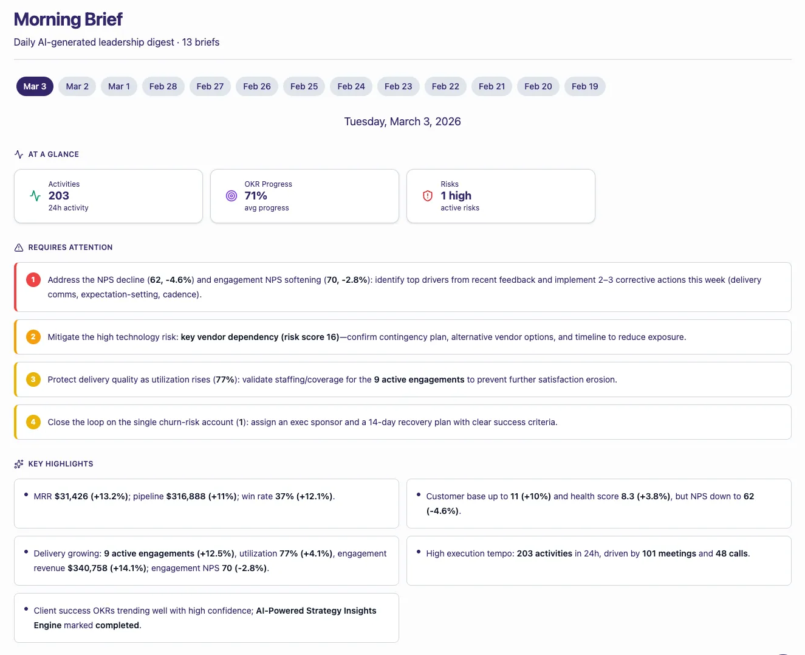The height and width of the screenshot is (655, 805).
Task: Click the At a Glance pulse icon
Action: tap(19, 154)
